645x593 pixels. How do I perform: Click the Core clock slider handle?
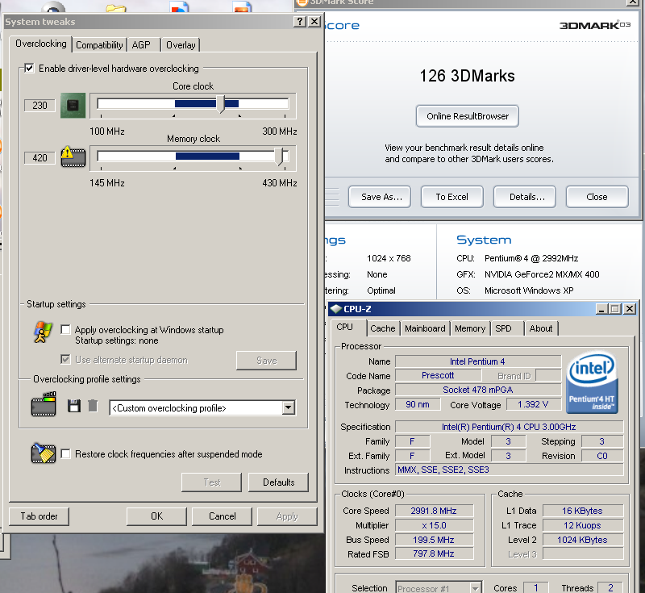point(221,104)
